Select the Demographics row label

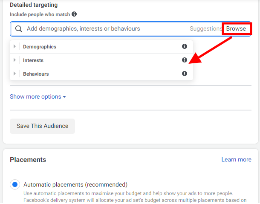coord(40,47)
